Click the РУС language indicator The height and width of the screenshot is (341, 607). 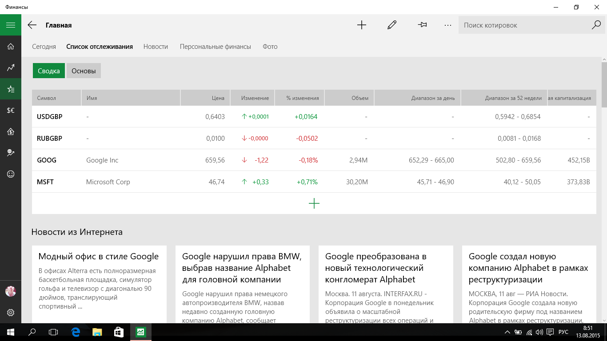click(x=563, y=332)
